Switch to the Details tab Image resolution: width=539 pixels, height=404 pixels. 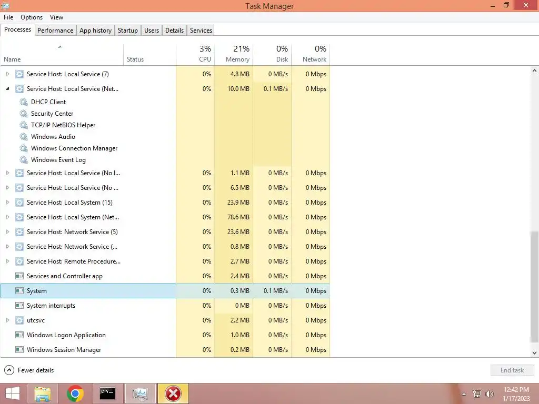[175, 30]
